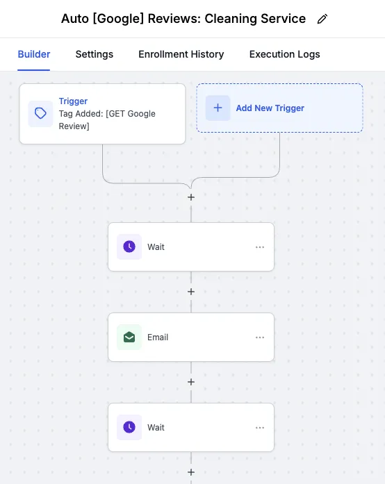This screenshot has width=385, height=484.
Task: Edit workflow name with pencil icon
Action: (x=322, y=19)
